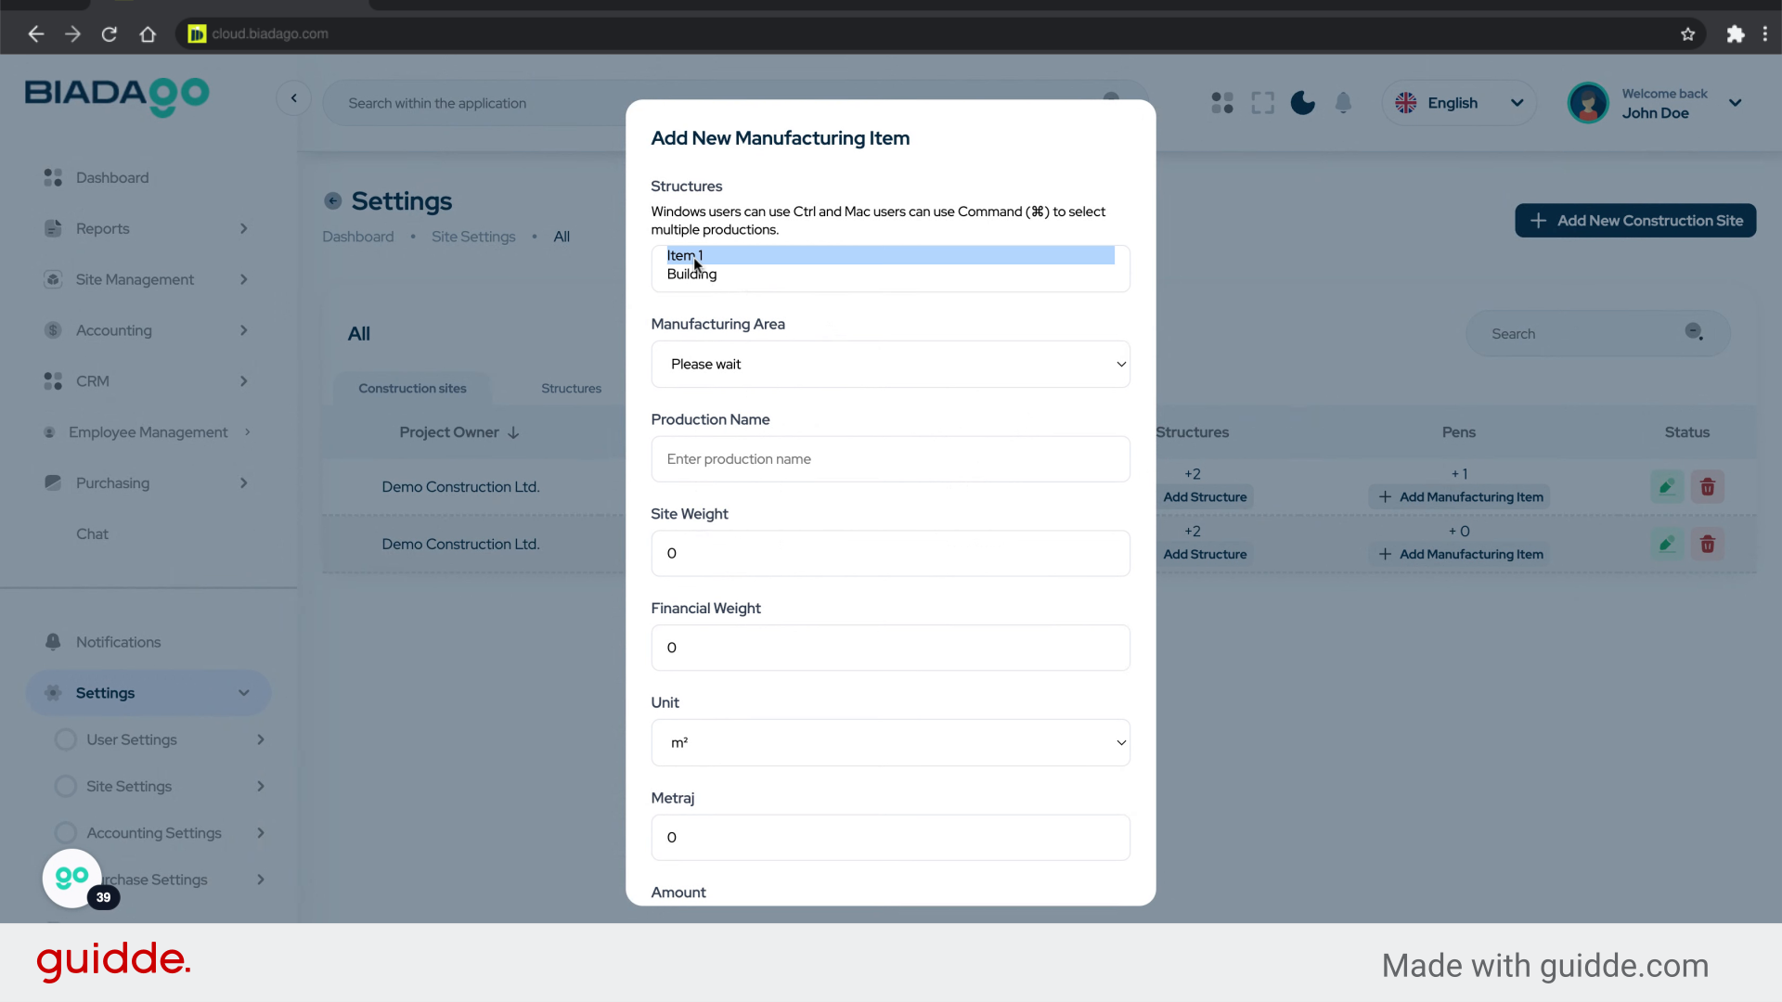Open the Manufacturing Area dropdown

coord(890,364)
